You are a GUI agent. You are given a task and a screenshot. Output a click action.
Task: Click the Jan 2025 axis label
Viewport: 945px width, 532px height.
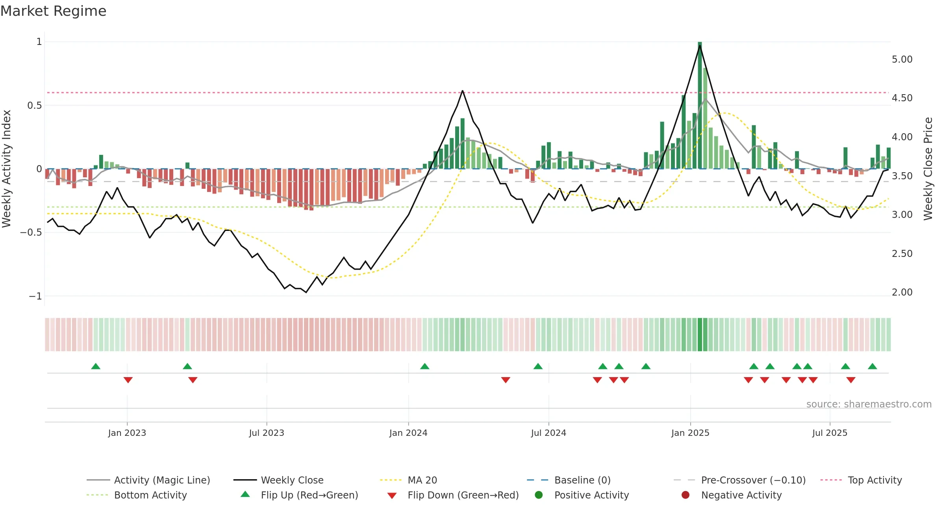point(690,433)
